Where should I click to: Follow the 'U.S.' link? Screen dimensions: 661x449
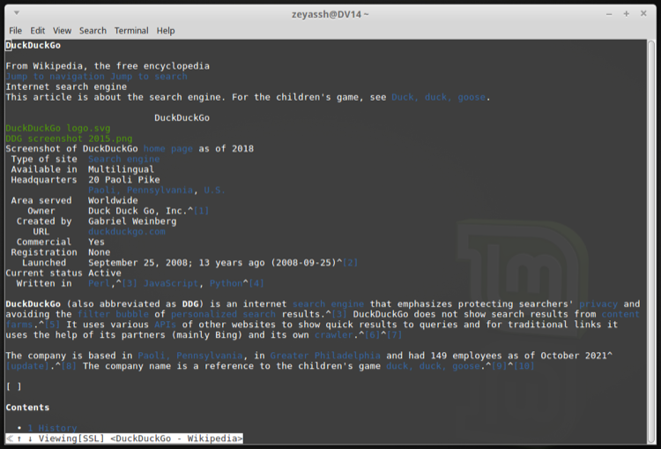click(x=214, y=191)
